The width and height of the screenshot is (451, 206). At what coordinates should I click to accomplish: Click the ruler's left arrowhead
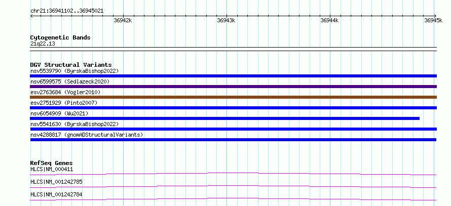tap(31, 16)
